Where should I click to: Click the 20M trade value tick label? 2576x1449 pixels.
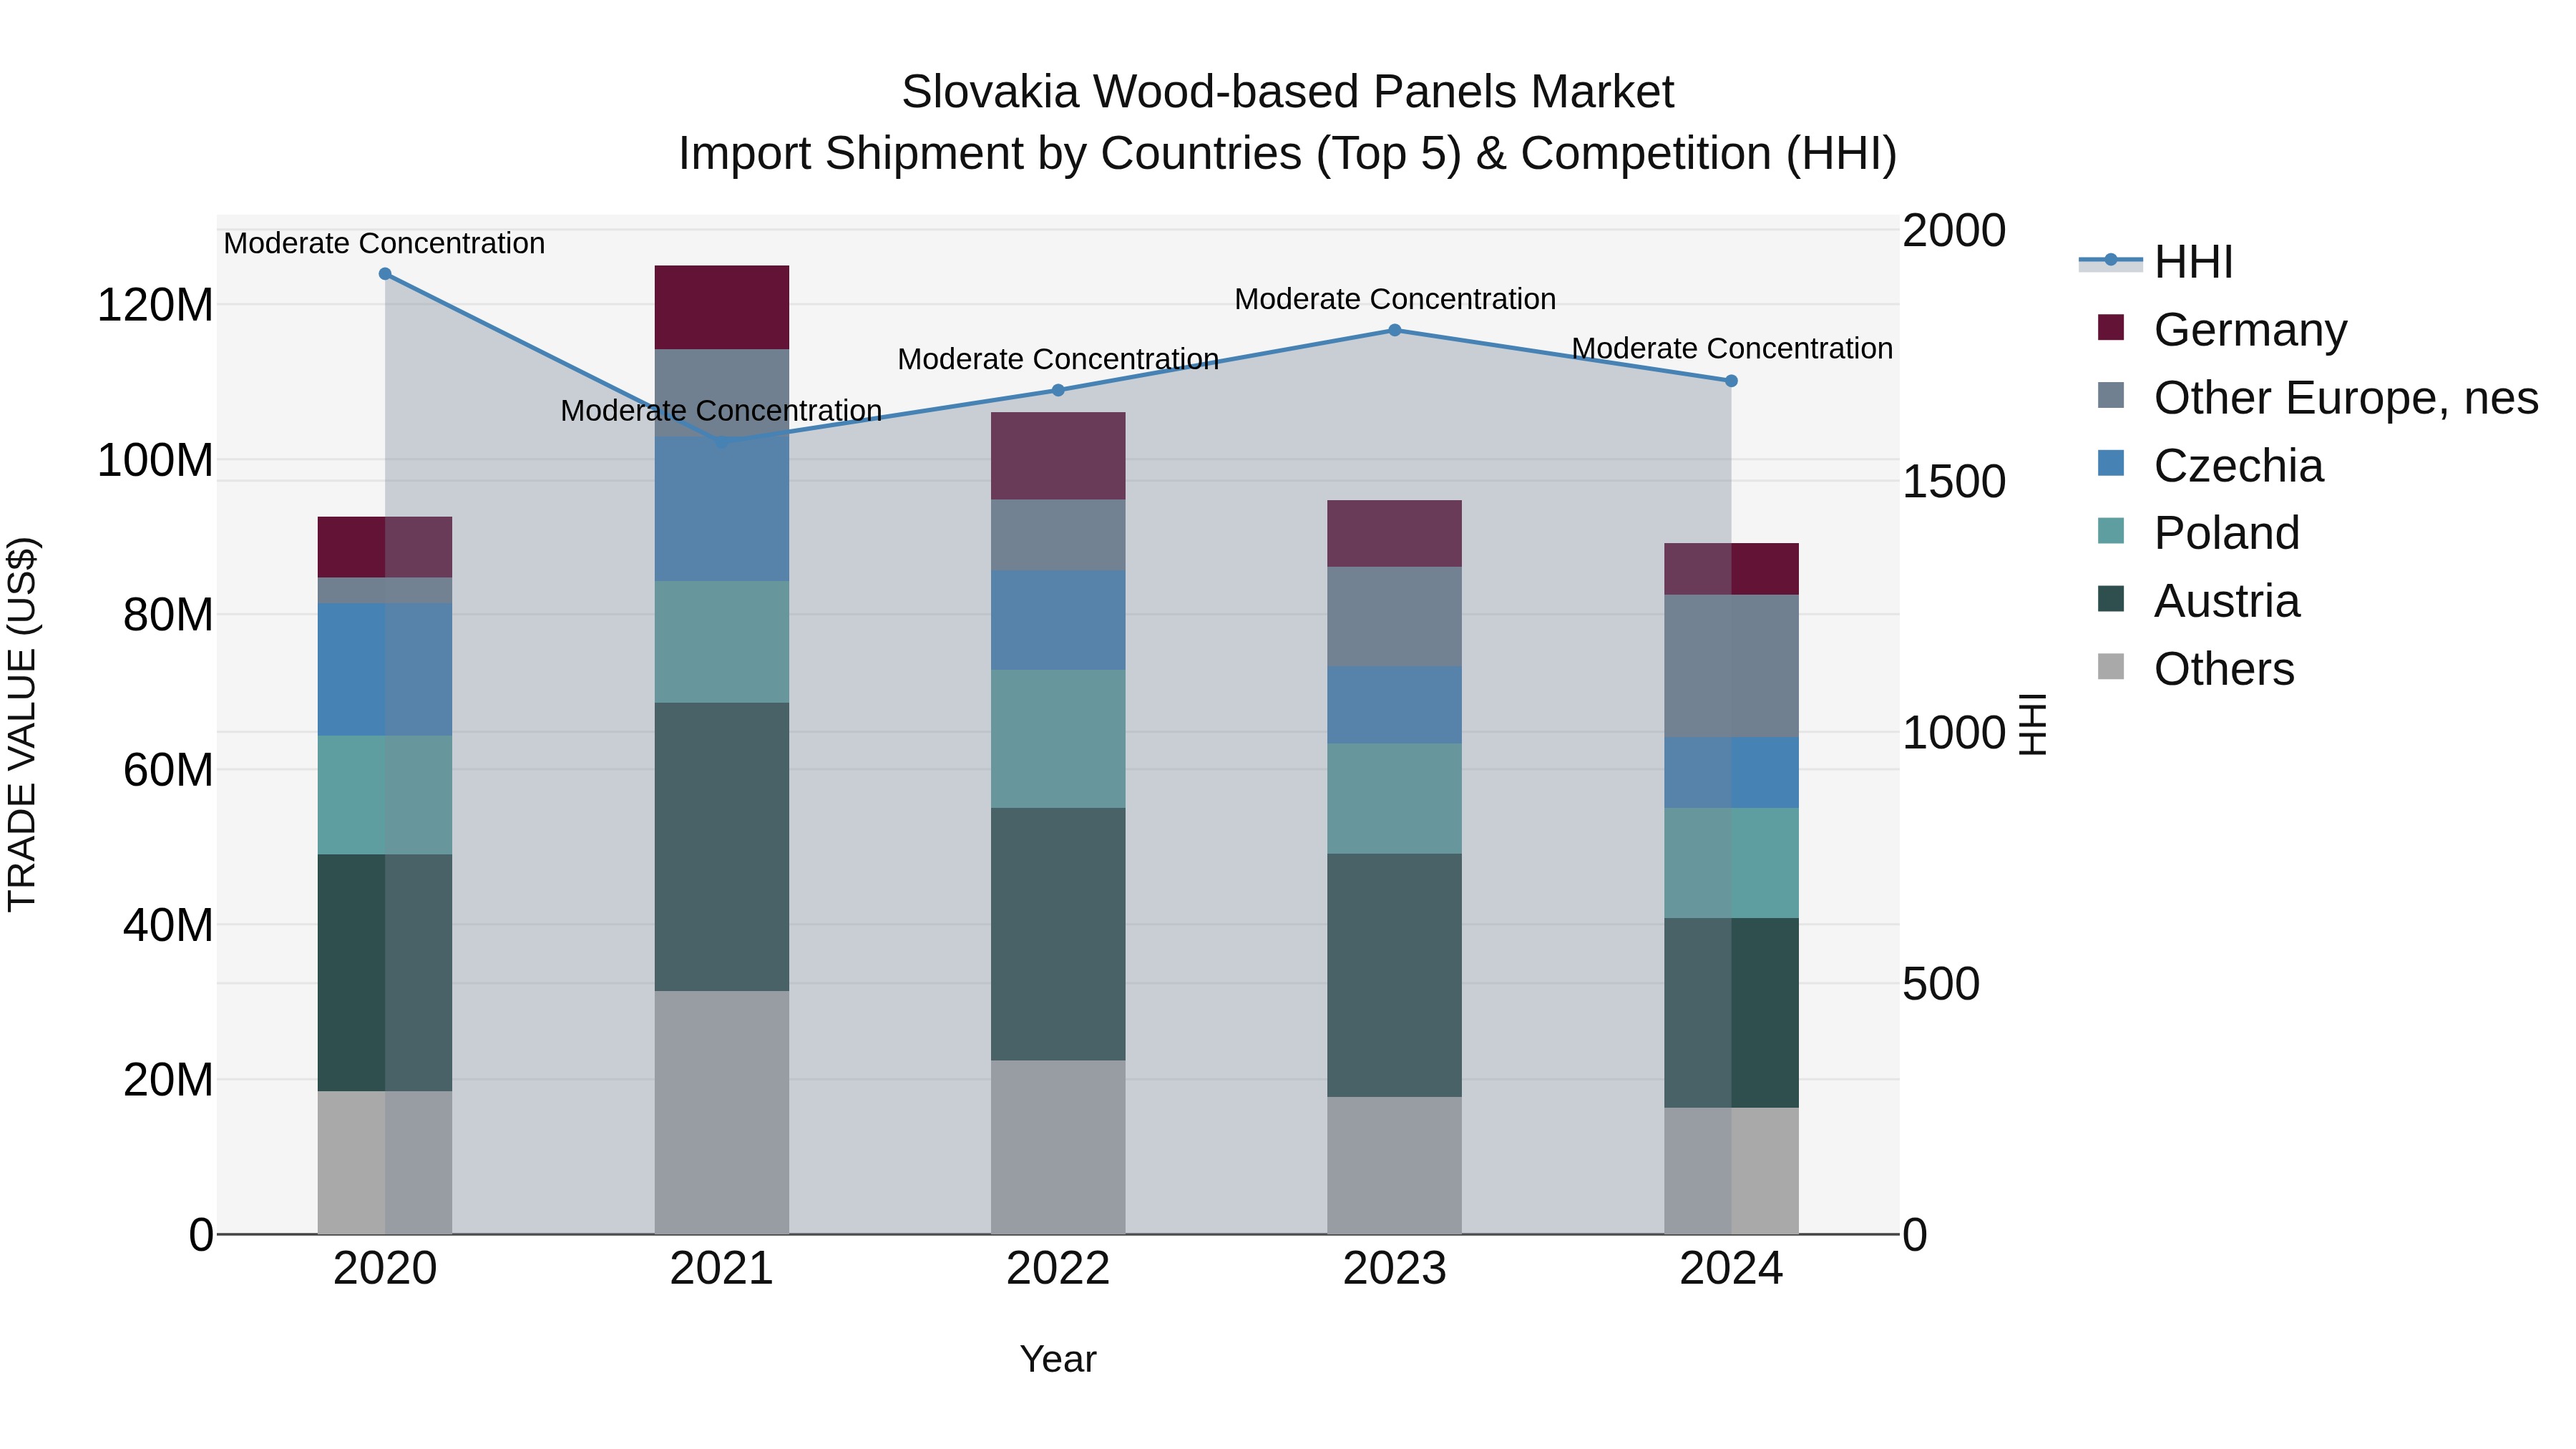point(168,1081)
